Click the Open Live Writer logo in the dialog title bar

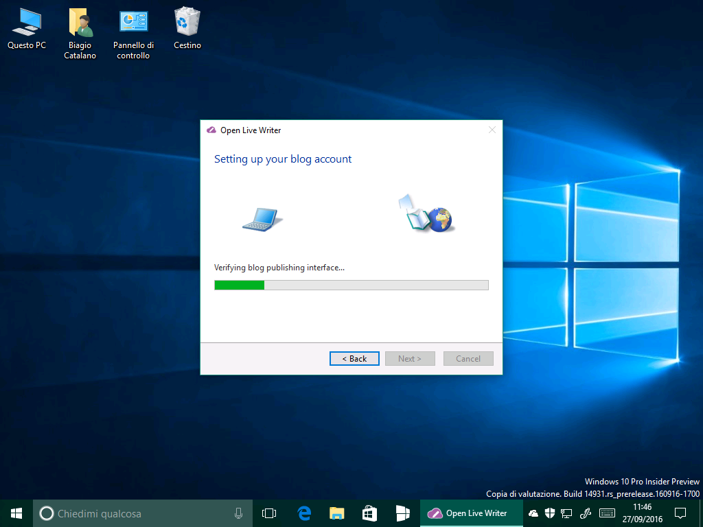pos(211,130)
